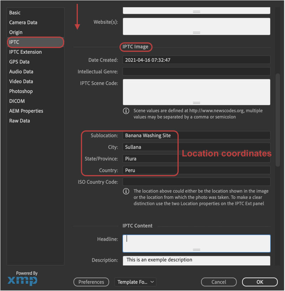Open the IPTC Extension section
This screenshot has width=285, height=291.
[x=35, y=52]
